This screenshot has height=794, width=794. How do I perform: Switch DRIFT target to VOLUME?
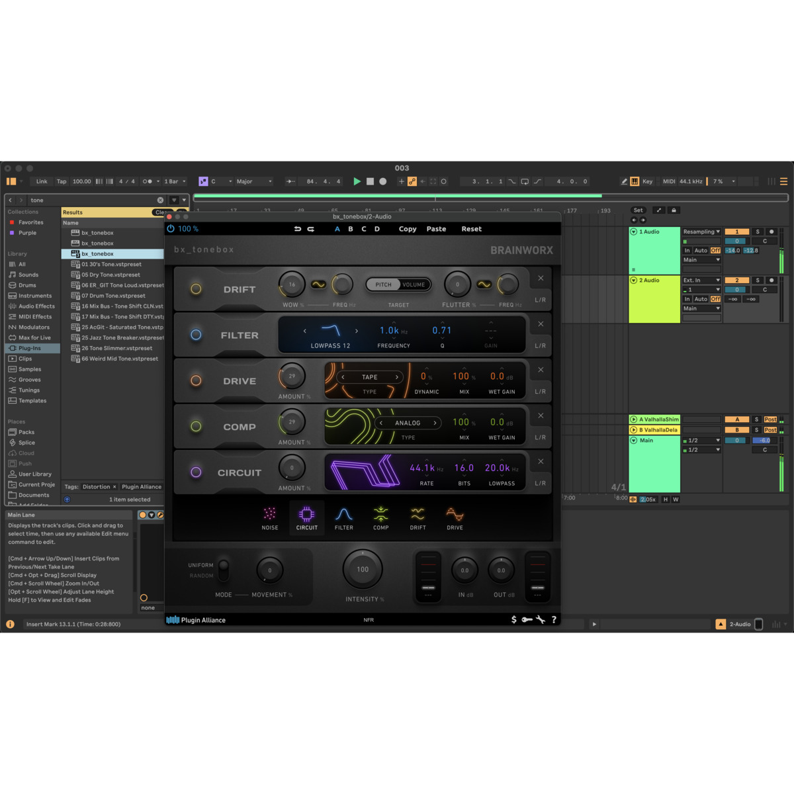[414, 285]
